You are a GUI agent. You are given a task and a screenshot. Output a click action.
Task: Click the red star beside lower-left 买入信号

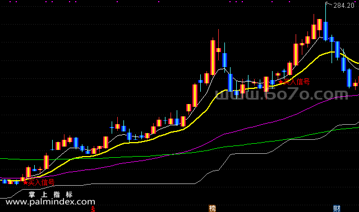(25, 183)
